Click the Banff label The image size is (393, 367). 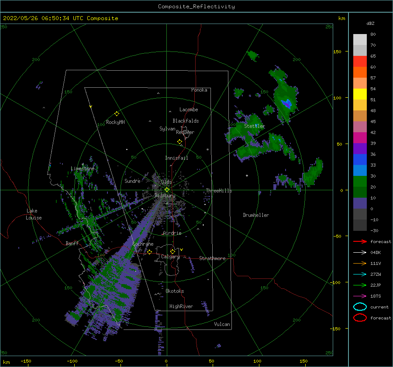[x=72, y=243]
